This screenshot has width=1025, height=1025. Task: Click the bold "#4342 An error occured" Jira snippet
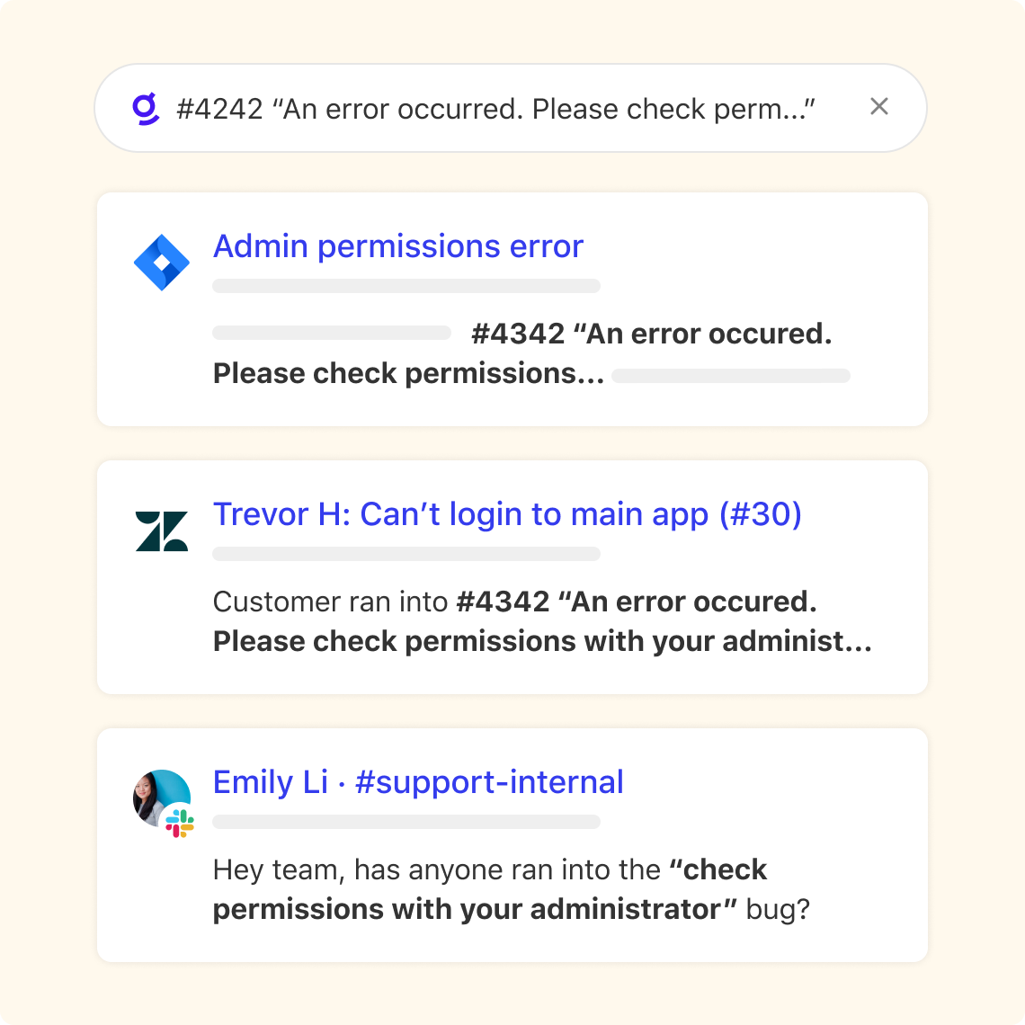(x=652, y=334)
